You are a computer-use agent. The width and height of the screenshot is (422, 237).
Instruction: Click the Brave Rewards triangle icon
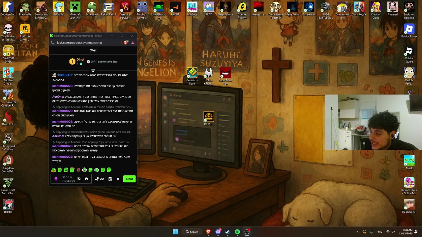click(x=133, y=42)
